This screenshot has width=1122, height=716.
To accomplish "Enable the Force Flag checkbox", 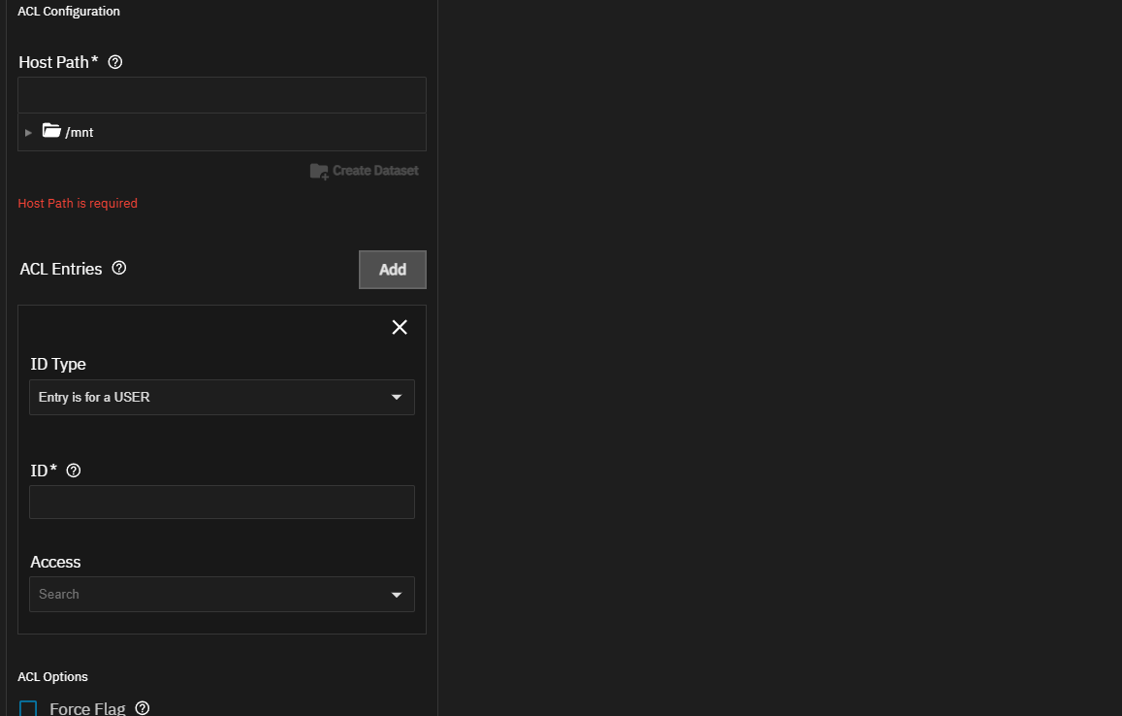I will coord(28,709).
